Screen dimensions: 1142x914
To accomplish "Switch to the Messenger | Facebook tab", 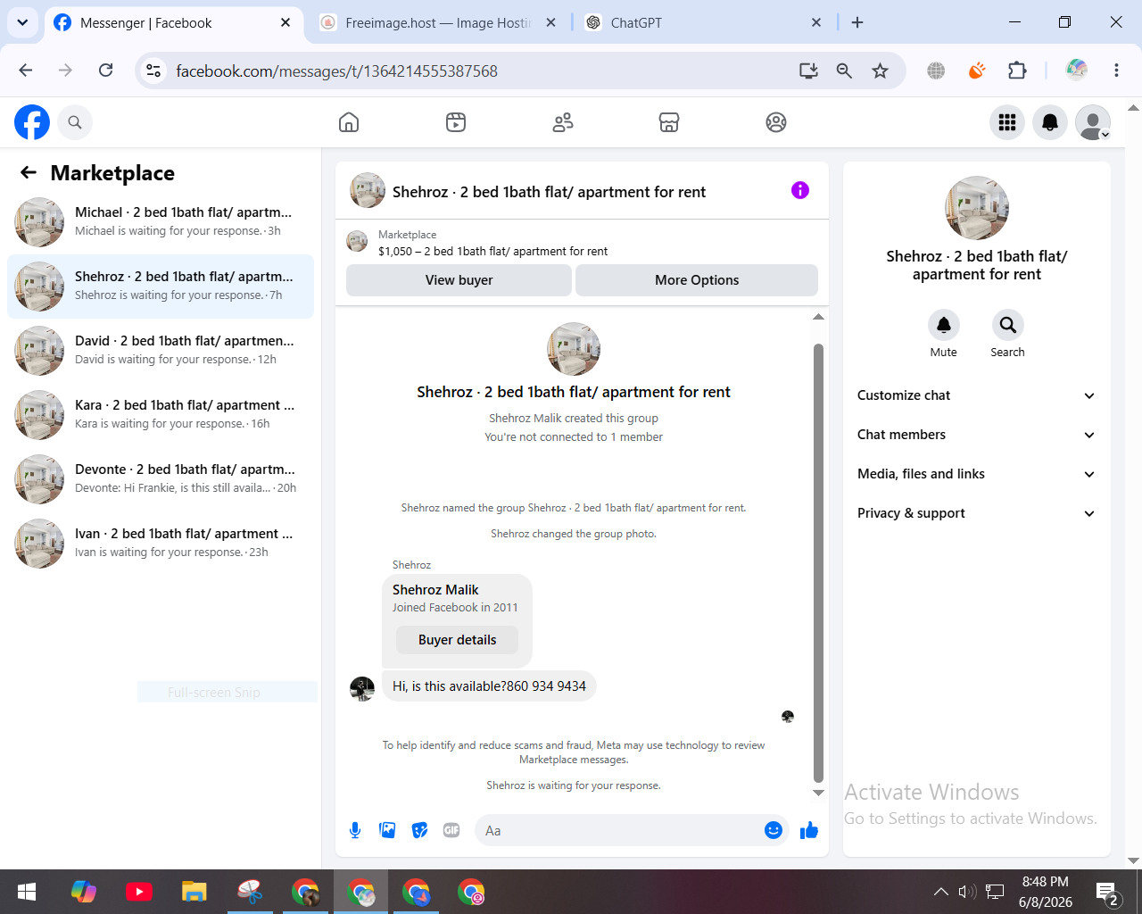I will pyautogui.click(x=173, y=23).
